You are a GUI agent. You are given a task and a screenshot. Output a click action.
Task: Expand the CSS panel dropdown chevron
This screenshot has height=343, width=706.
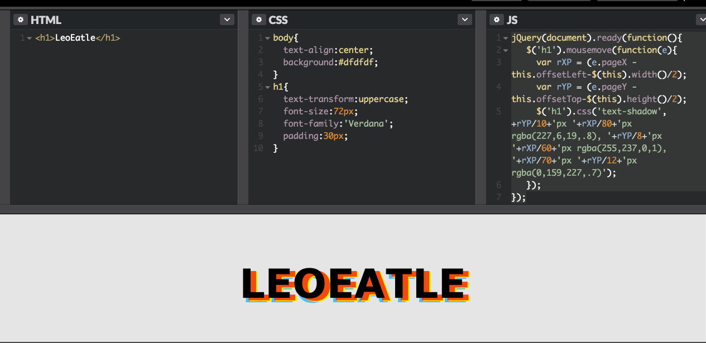pyautogui.click(x=465, y=20)
